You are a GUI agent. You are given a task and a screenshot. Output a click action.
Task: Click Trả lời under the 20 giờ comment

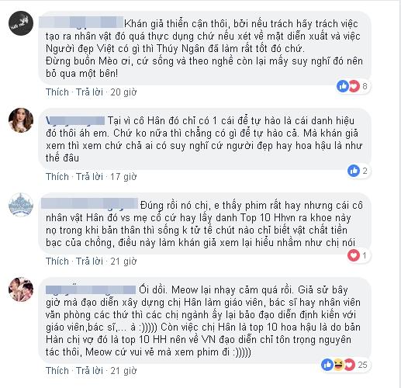[89, 92]
